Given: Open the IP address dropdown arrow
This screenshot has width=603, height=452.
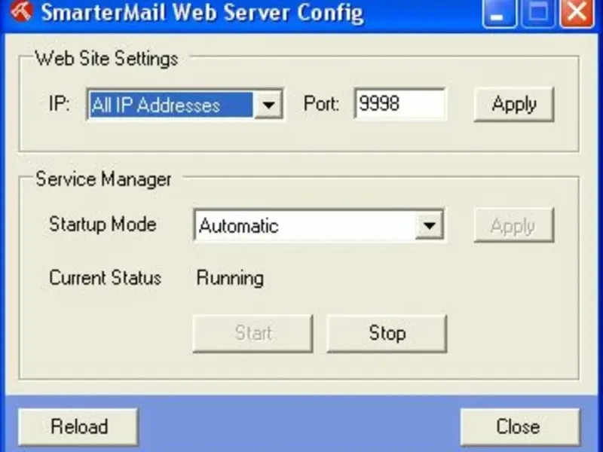Looking at the screenshot, I should coord(268,104).
